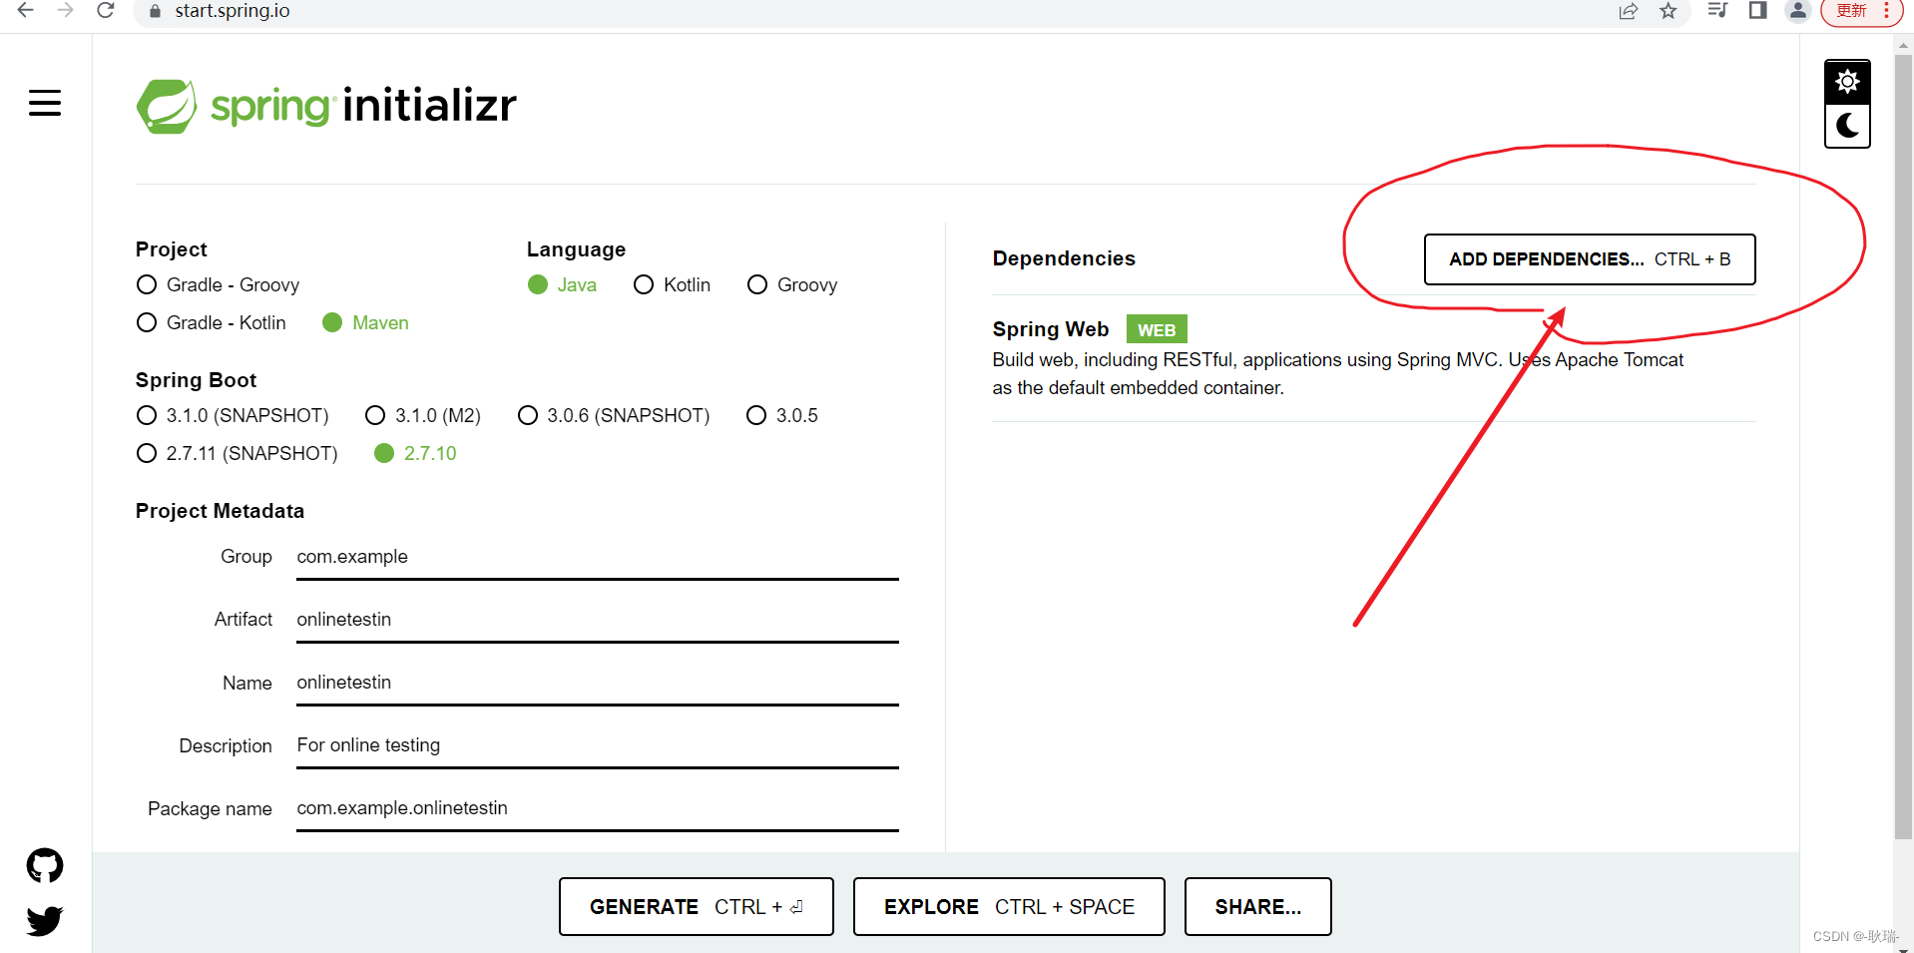Choose Groovy language
Viewport: 1914px width, 953px height.
click(x=792, y=285)
